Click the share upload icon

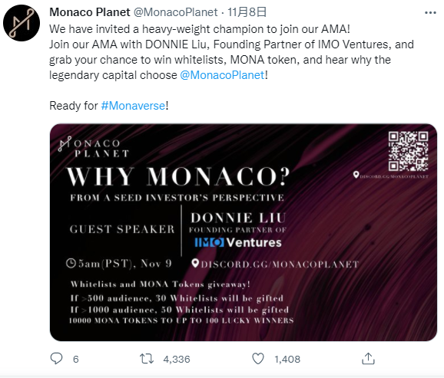[368, 359]
